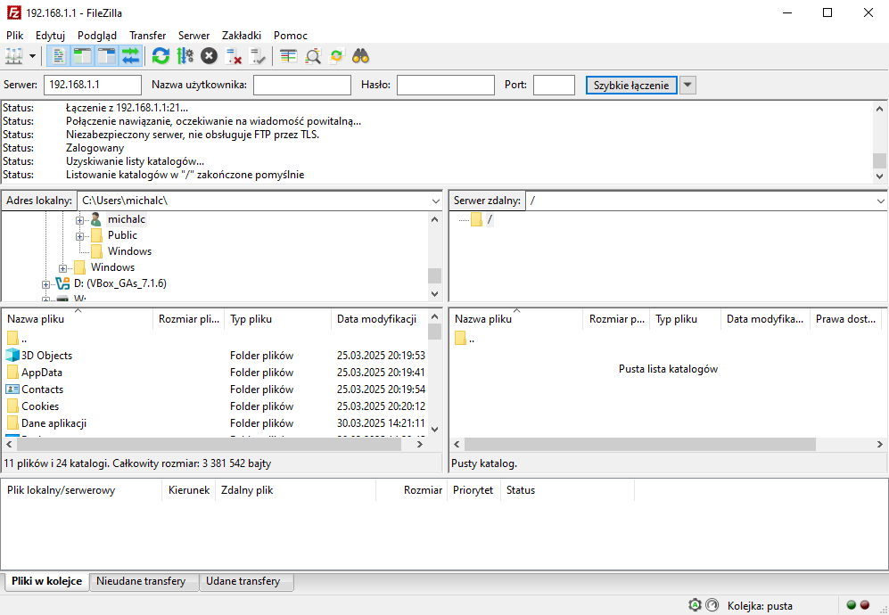Refresh the file and folder lists
The height and width of the screenshot is (615, 889).
(161, 56)
